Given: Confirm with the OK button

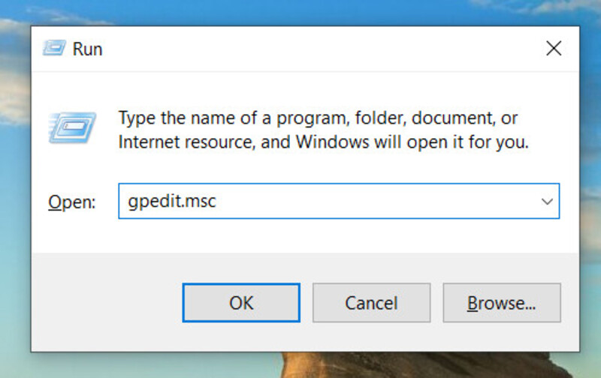Looking at the screenshot, I should (x=241, y=303).
